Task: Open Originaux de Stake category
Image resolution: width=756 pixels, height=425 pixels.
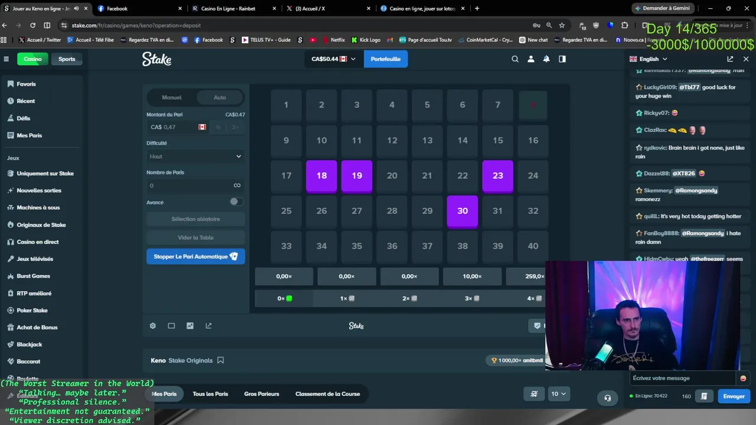Action: point(41,225)
